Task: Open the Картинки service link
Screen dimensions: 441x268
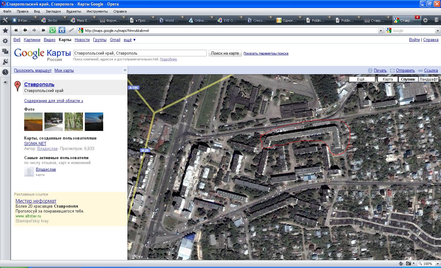Action: (x=32, y=40)
